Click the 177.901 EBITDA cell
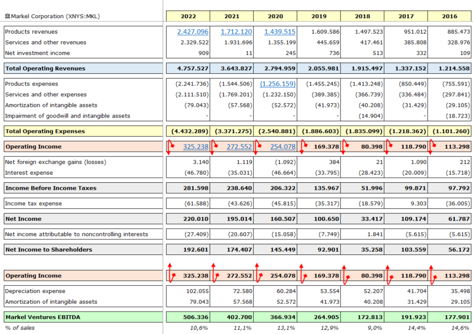The height and width of the screenshot is (334, 473). coord(450,317)
